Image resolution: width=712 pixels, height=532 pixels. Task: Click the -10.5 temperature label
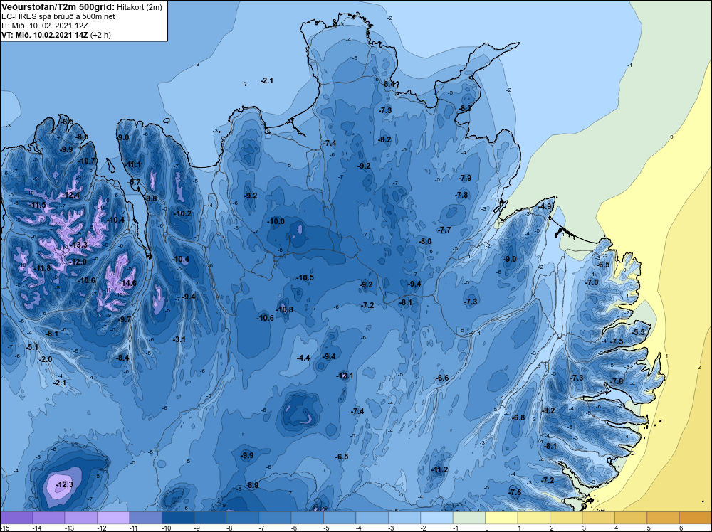click(x=305, y=277)
